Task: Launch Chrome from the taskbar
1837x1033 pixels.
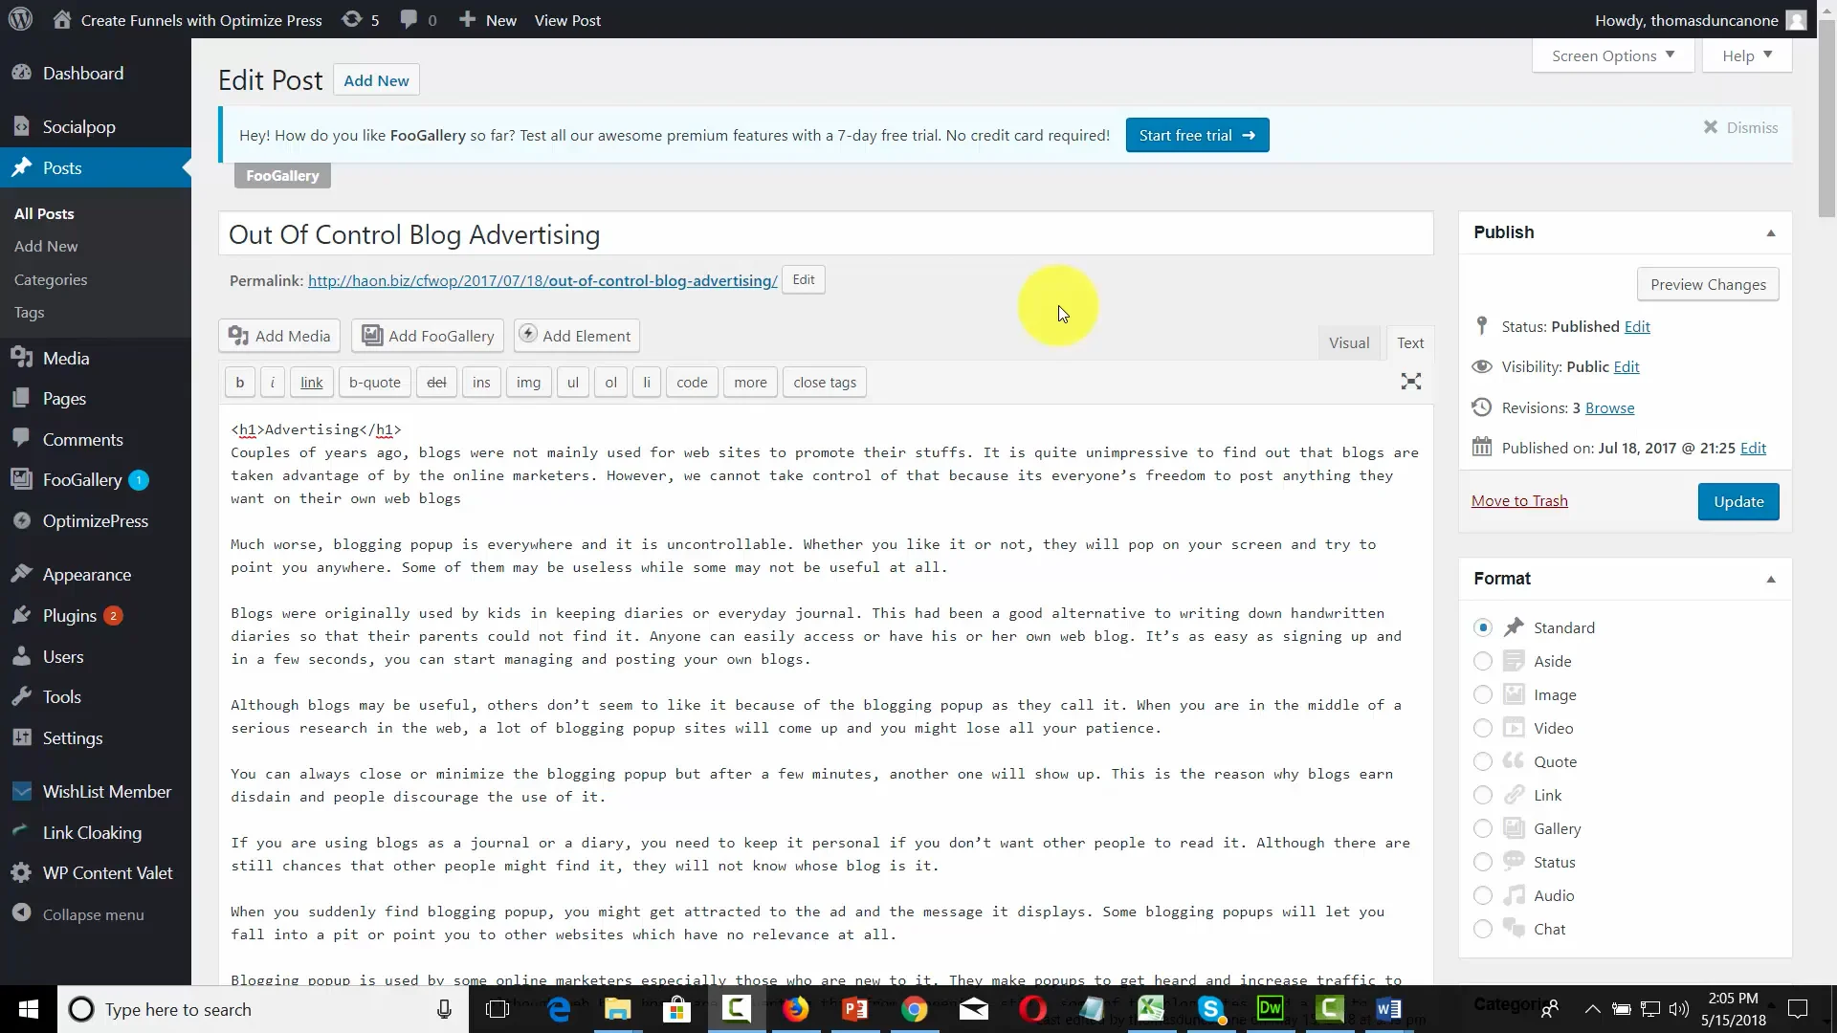Action: pyautogui.click(x=914, y=1009)
